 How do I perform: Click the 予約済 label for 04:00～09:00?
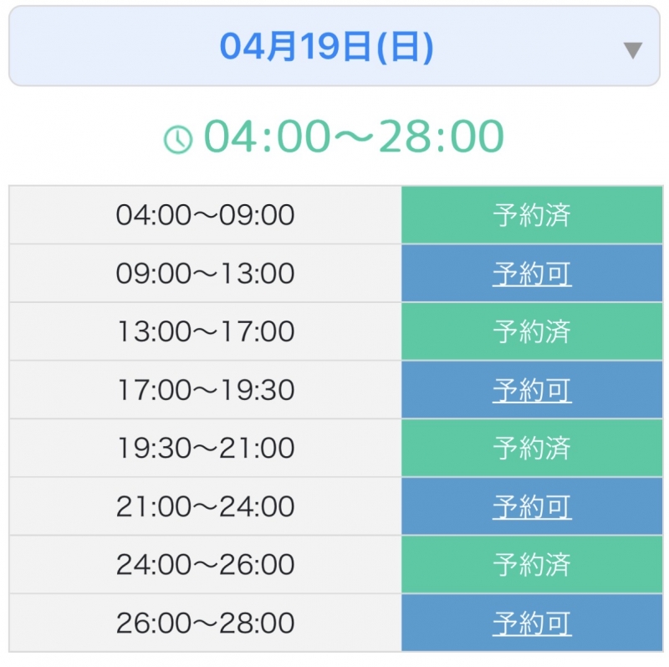(533, 214)
